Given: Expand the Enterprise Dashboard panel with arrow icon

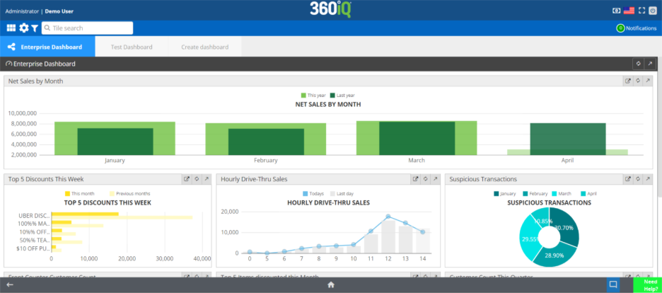Looking at the screenshot, I should (649, 64).
